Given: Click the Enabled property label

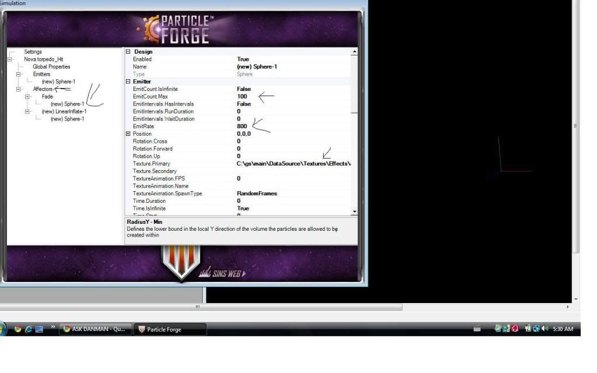Looking at the screenshot, I should (142, 59).
